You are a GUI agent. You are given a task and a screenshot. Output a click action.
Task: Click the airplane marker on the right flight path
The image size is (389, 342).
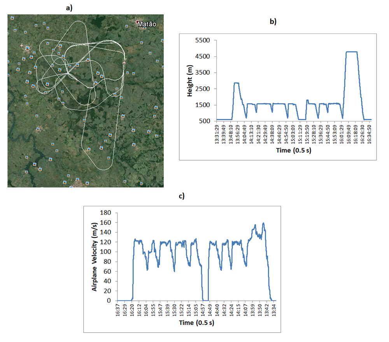124,62
